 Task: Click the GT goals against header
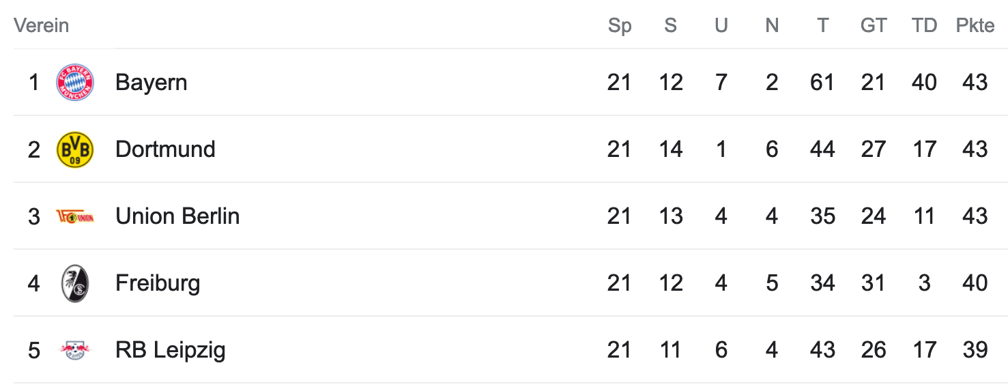pos(874,25)
